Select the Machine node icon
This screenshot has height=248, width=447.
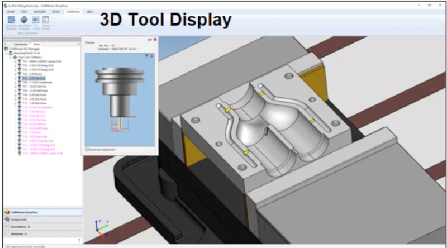(11, 53)
